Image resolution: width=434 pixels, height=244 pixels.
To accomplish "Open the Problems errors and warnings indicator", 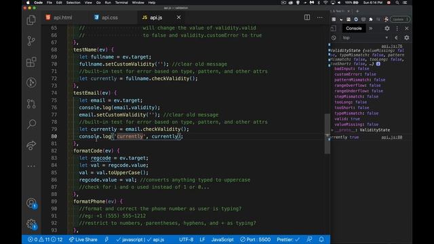I will coord(45,239).
